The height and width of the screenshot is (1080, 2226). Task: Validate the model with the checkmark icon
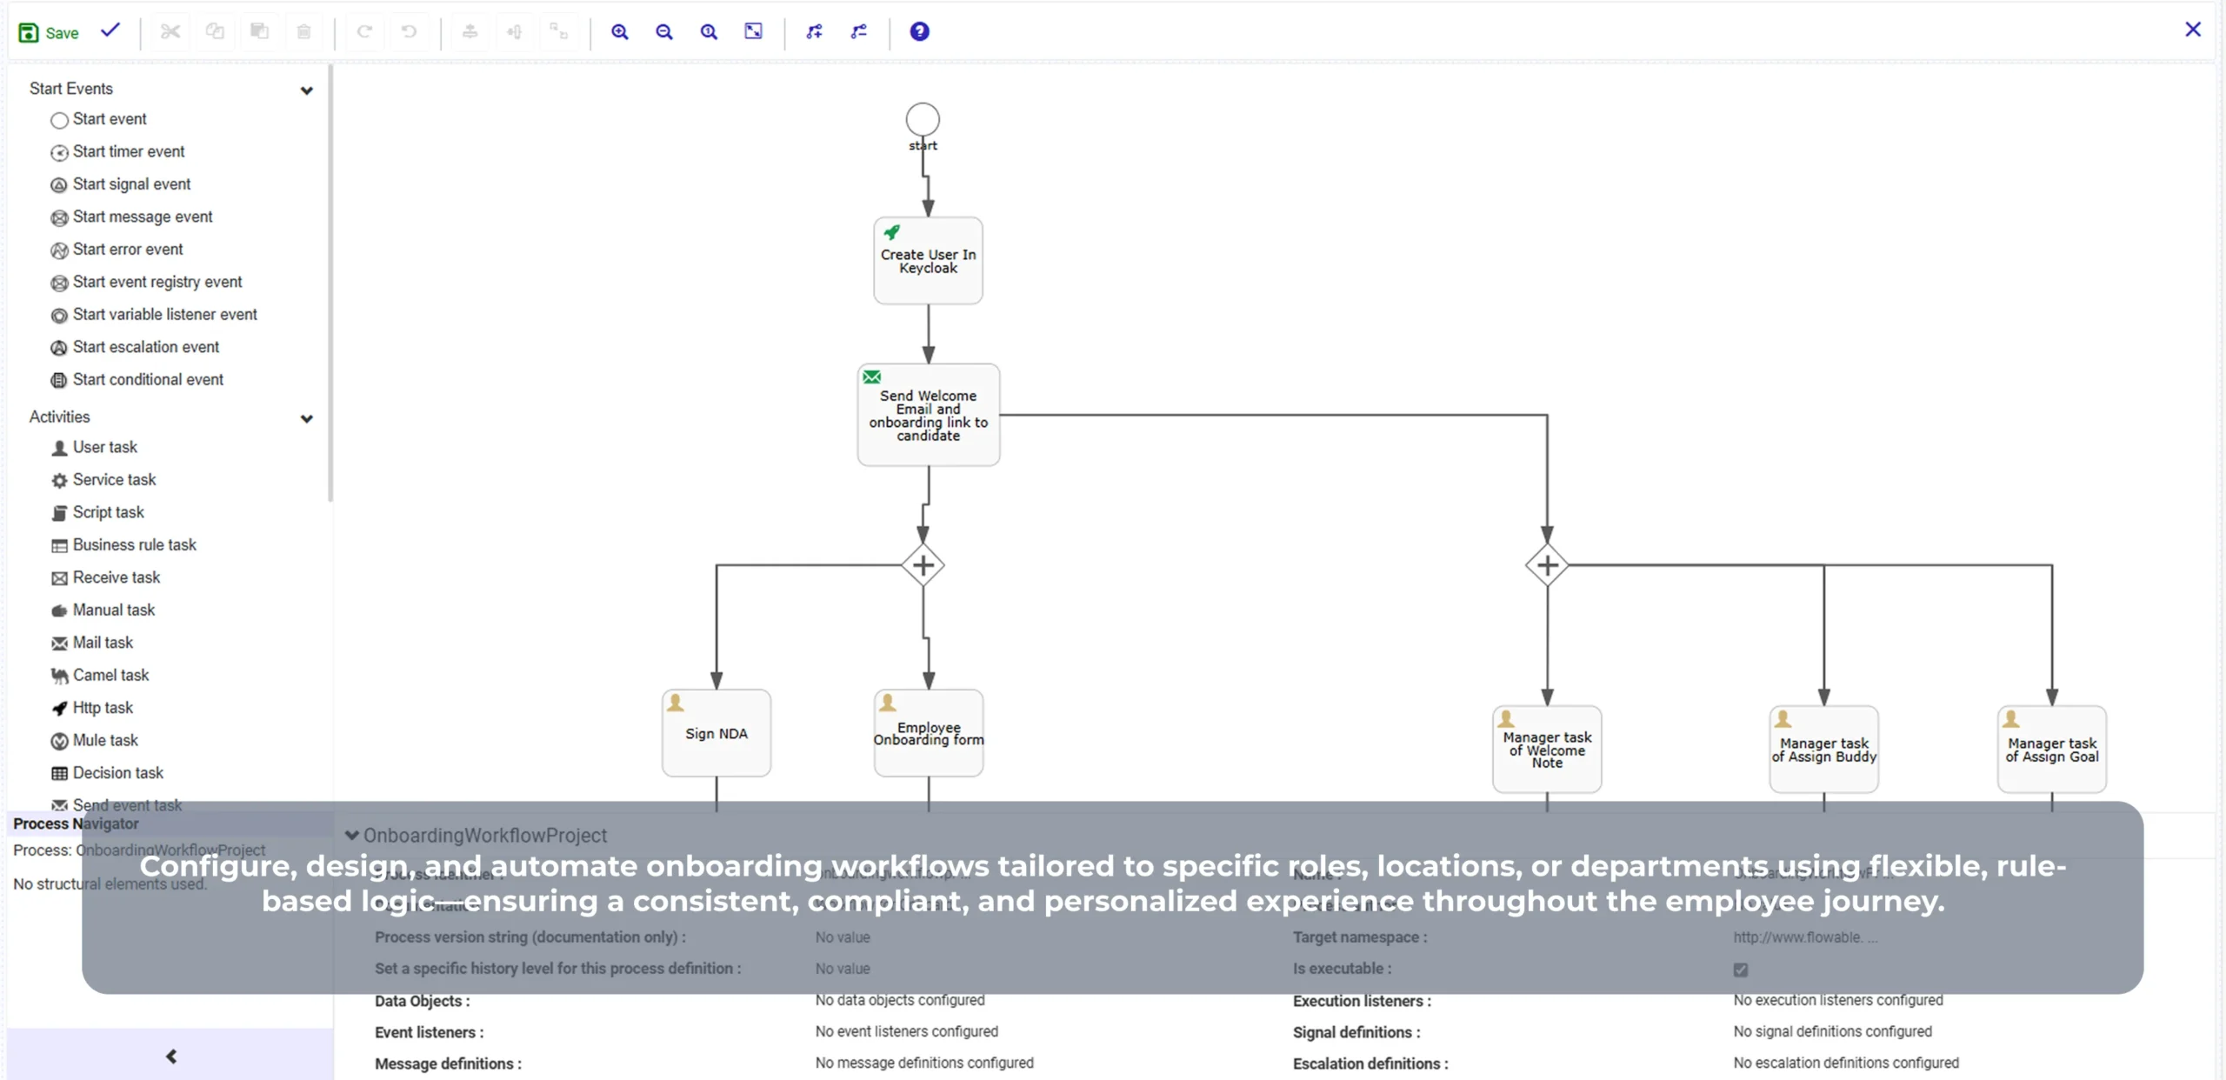point(110,30)
